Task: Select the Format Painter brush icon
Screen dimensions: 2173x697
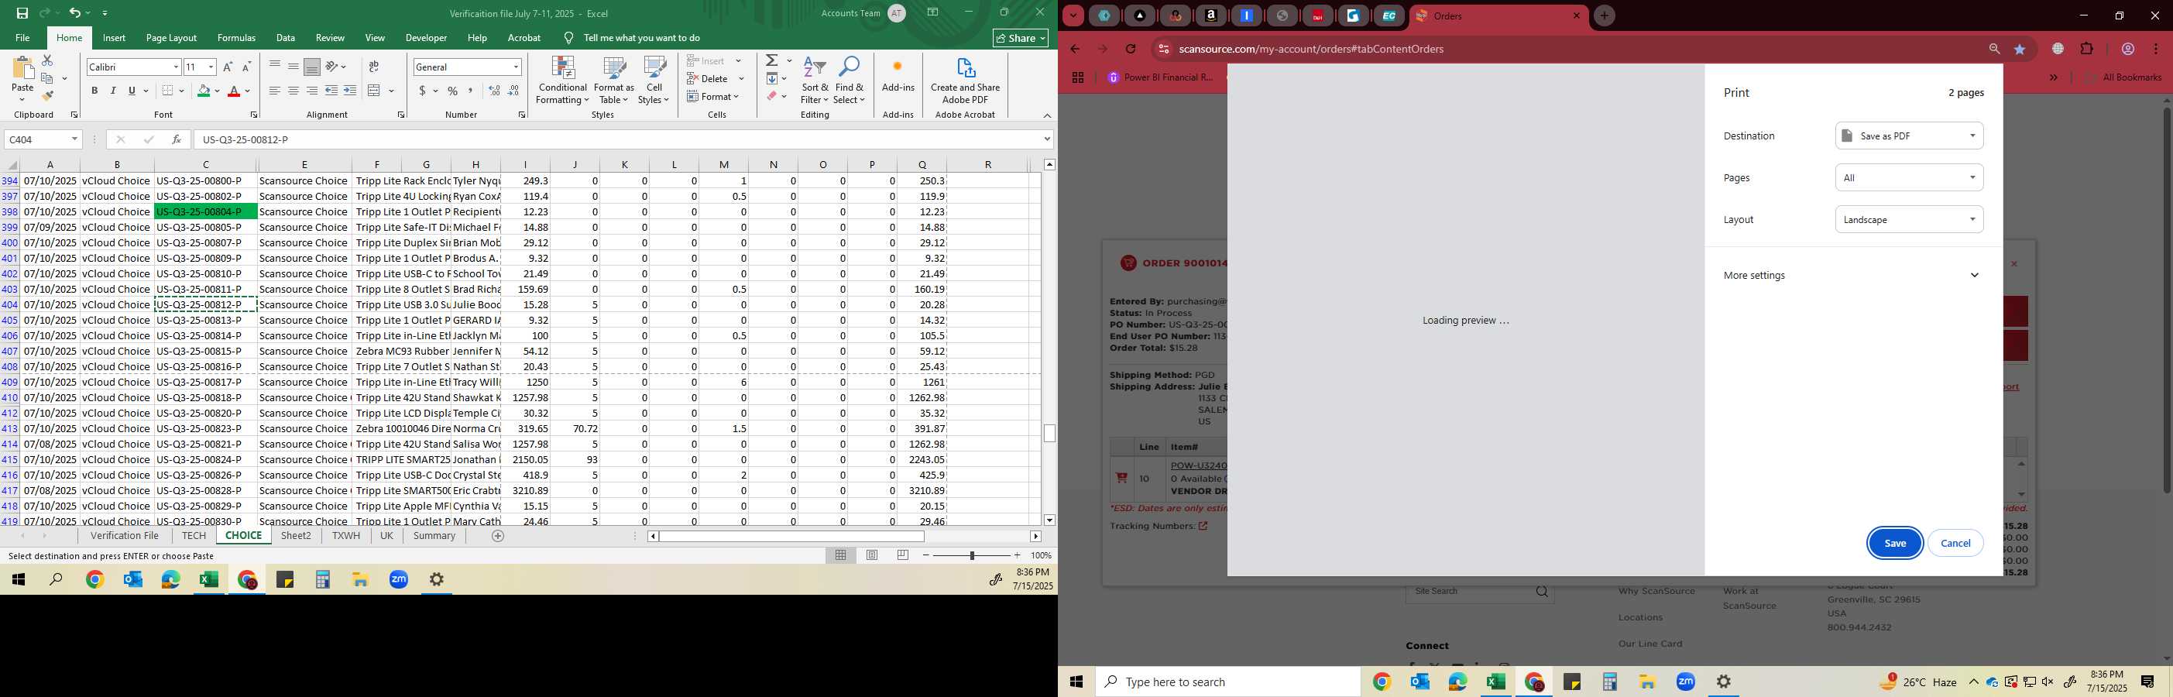Action: coord(47,95)
